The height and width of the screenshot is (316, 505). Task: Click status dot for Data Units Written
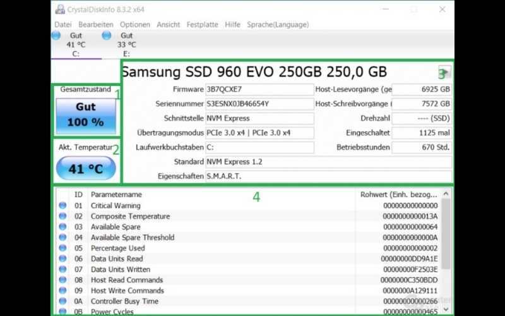click(x=62, y=269)
